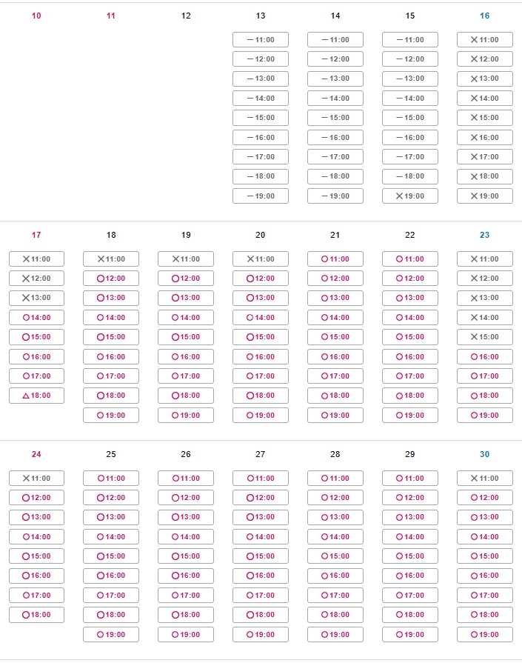Pick 15:00 slot on day 26

pyautogui.click(x=186, y=556)
